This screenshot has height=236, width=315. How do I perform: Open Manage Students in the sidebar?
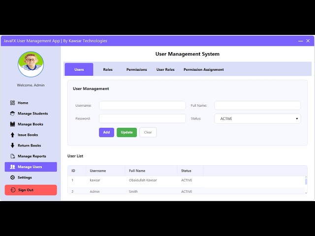click(31, 114)
